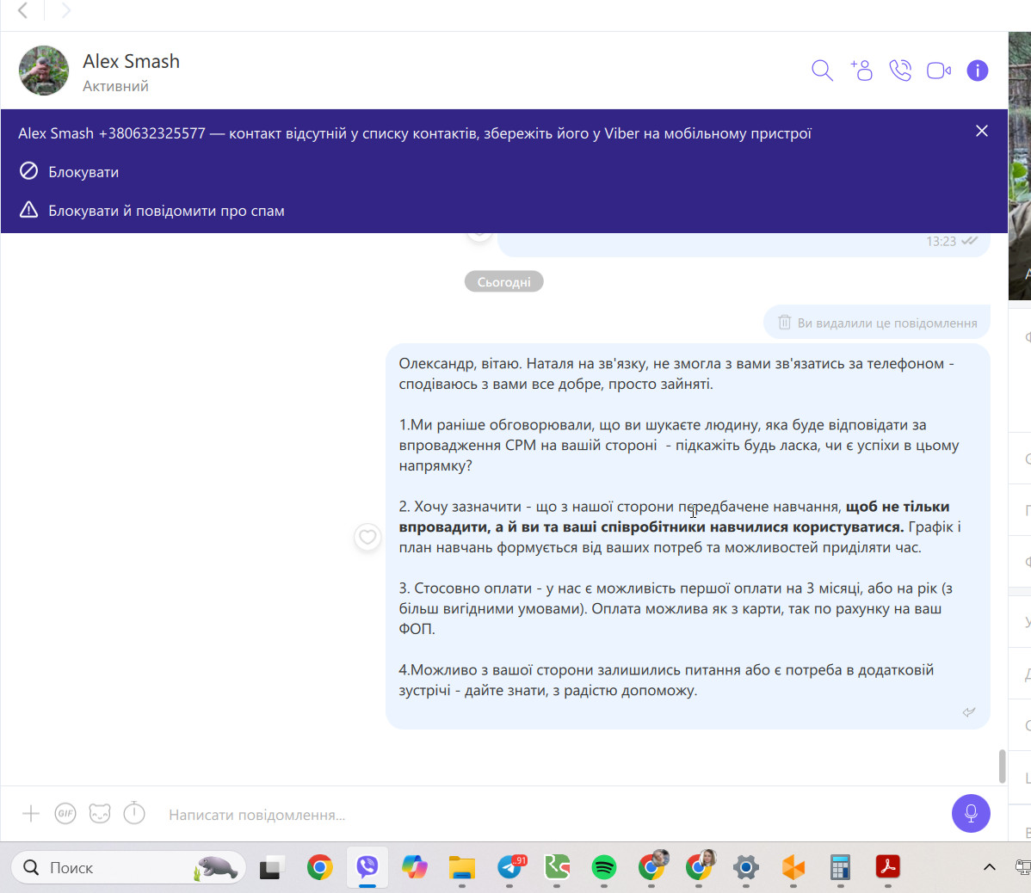Screen dimensions: 1031x893
Task: Click the Сьогодні date separator
Action: click(x=503, y=282)
